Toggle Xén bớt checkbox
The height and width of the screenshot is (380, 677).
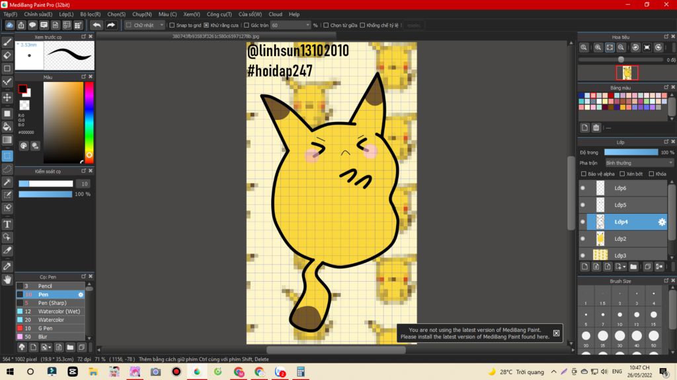pos(622,174)
